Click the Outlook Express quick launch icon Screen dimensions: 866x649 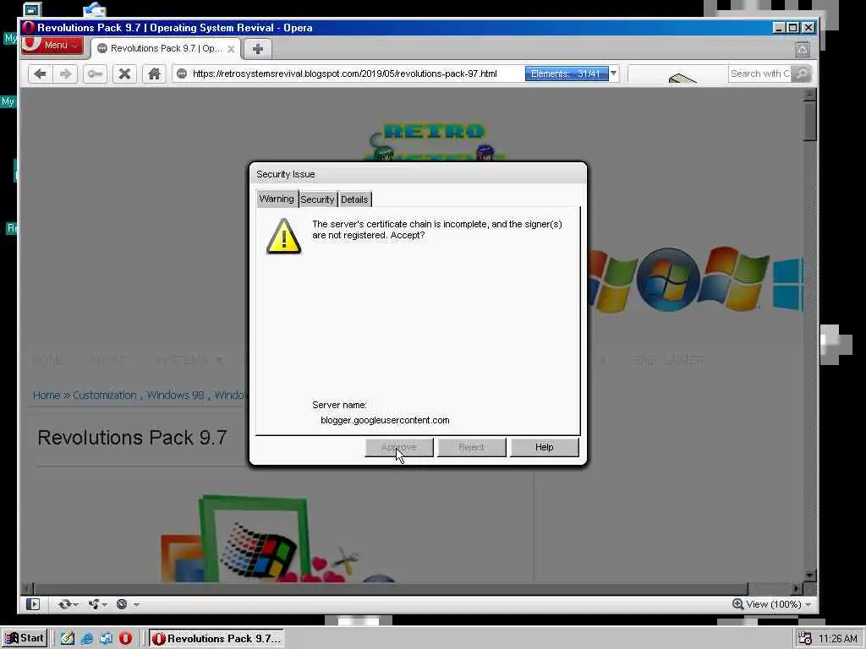[106, 639]
